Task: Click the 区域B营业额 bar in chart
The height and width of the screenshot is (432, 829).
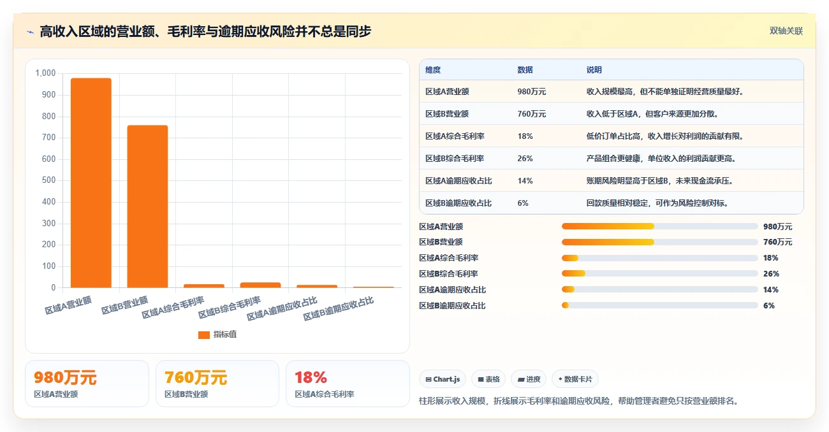Action: tap(147, 206)
